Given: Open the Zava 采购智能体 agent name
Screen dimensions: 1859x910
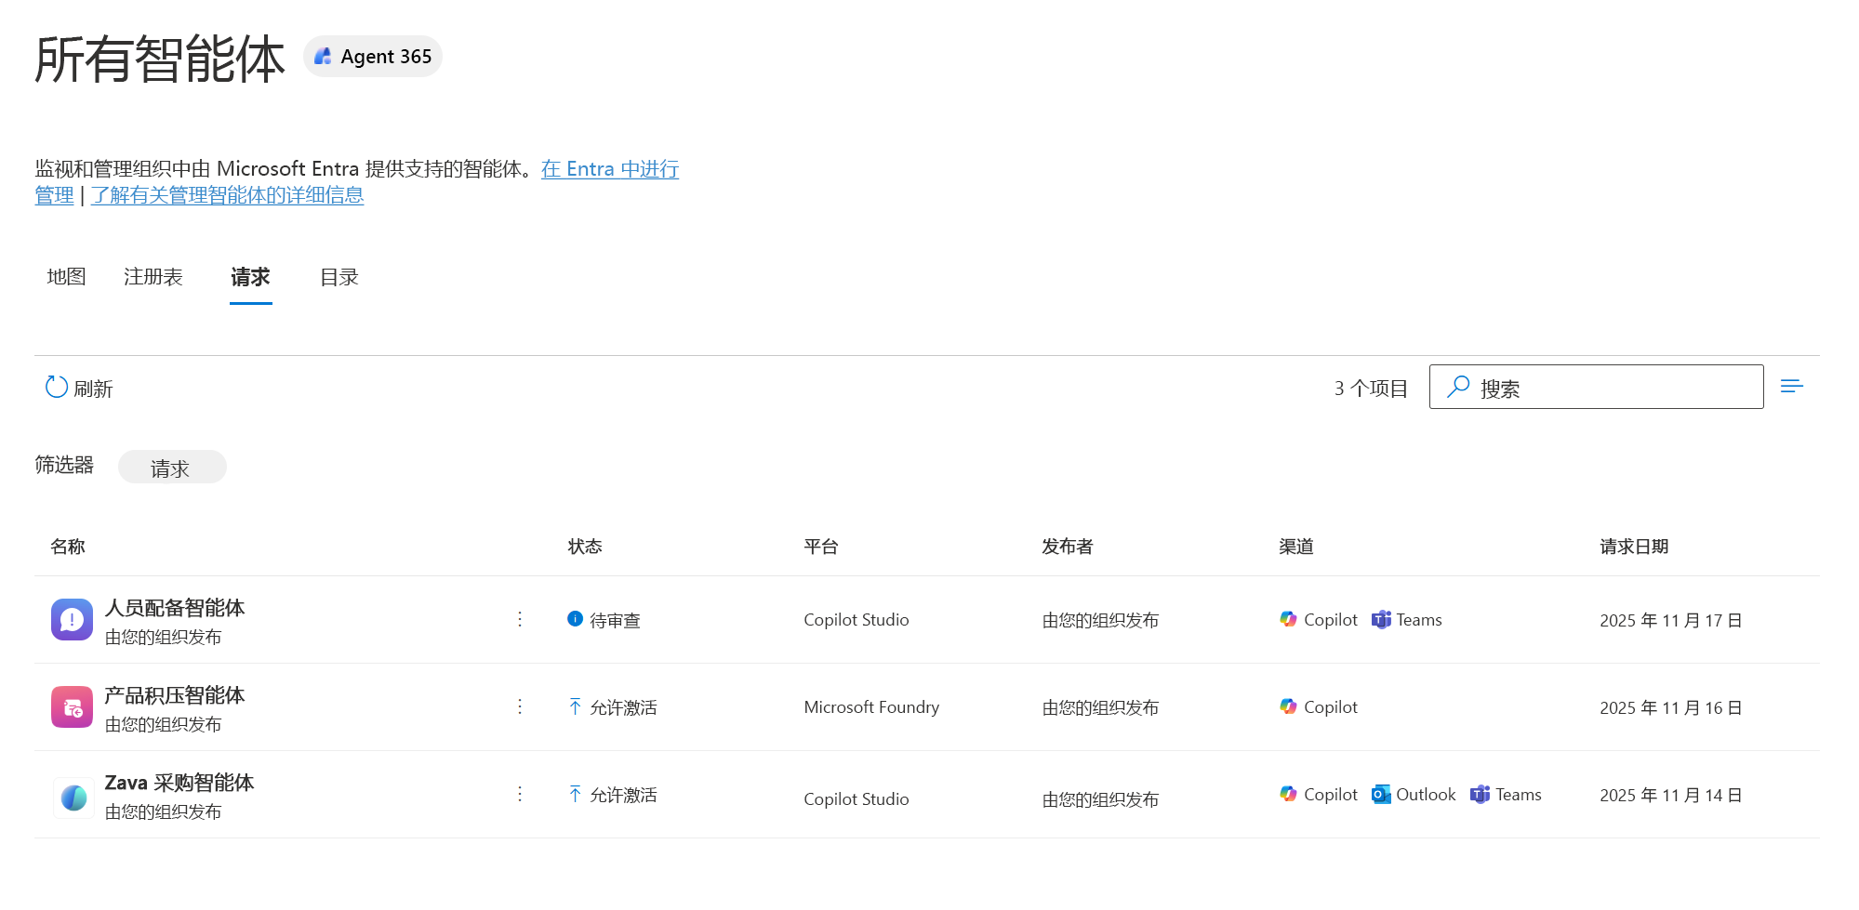Looking at the screenshot, I should pos(179,783).
